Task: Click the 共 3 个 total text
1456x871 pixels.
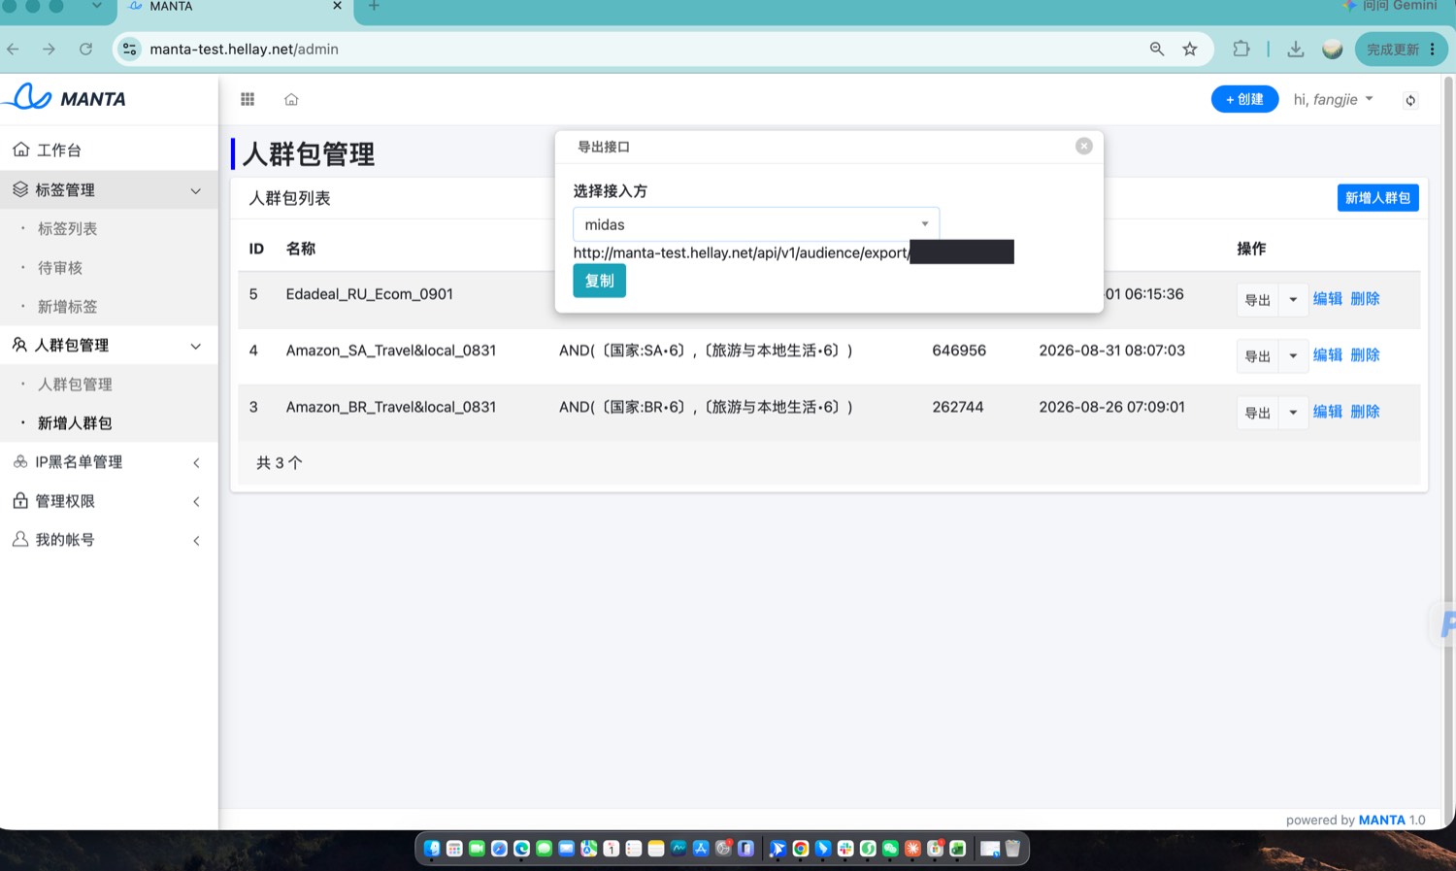Action: [x=280, y=462]
